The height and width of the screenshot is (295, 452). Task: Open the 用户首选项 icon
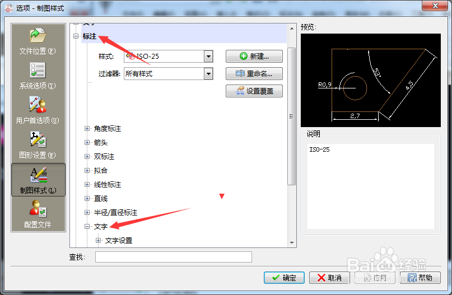tap(38, 105)
